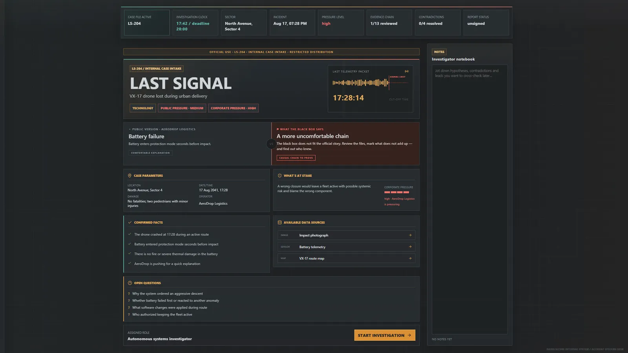
Task: Click the arrow on VX-17 route map row
Action: (x=410, y=258)
